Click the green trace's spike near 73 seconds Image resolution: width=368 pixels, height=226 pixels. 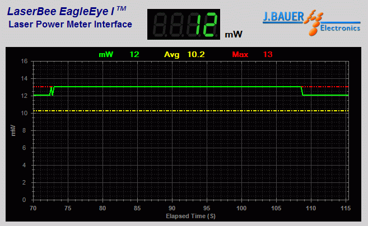52,91
